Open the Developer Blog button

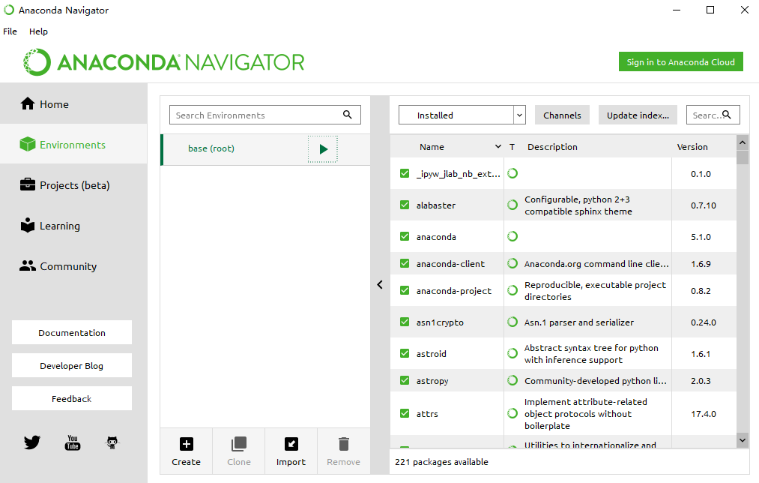click(72, 366)
